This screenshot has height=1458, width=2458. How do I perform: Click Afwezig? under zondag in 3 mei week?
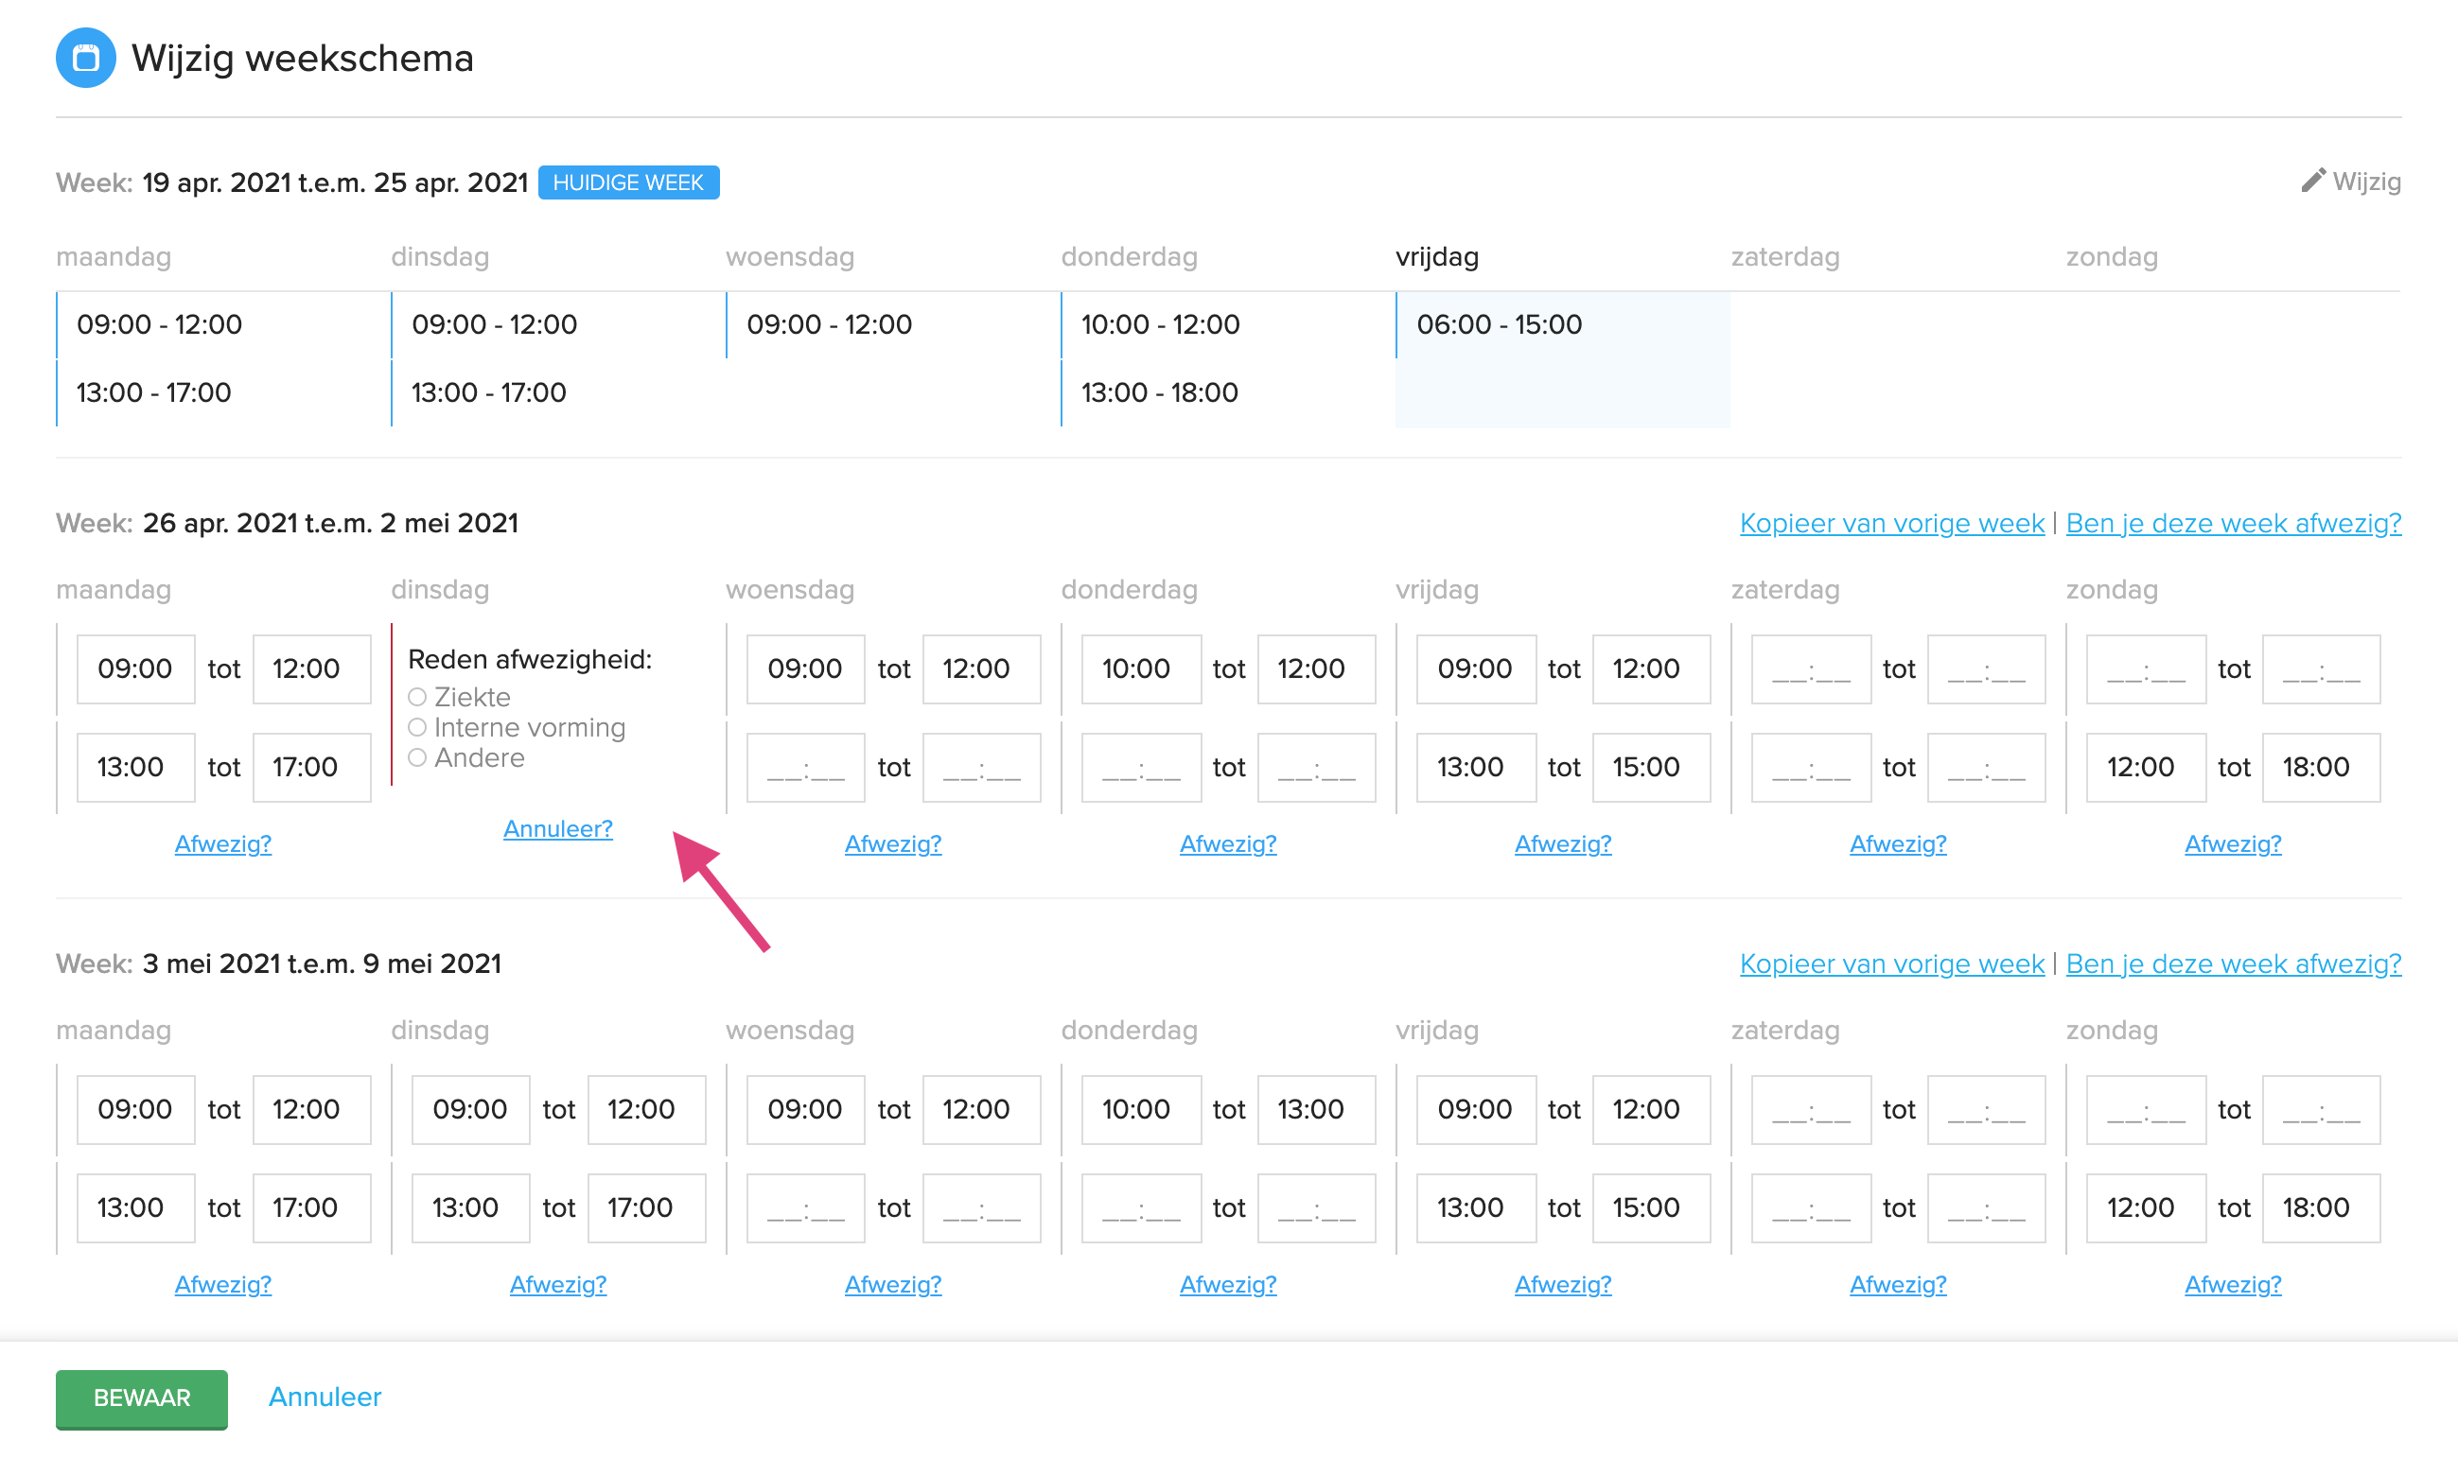click(x=2232, y=1283)
